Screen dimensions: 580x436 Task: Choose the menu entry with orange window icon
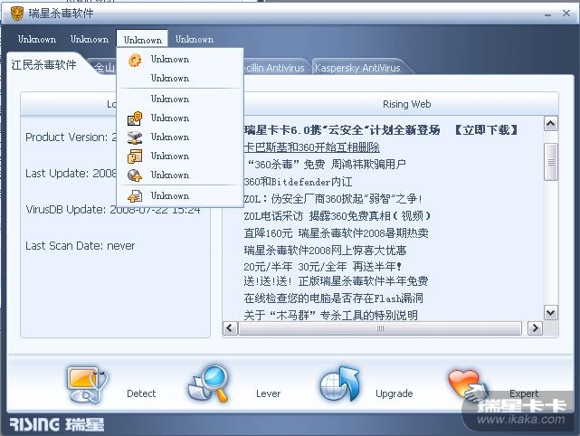[180, 156]
